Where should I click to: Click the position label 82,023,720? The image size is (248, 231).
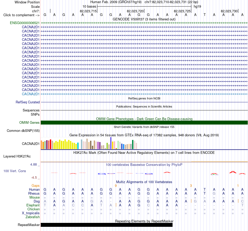tap(135, 11)
